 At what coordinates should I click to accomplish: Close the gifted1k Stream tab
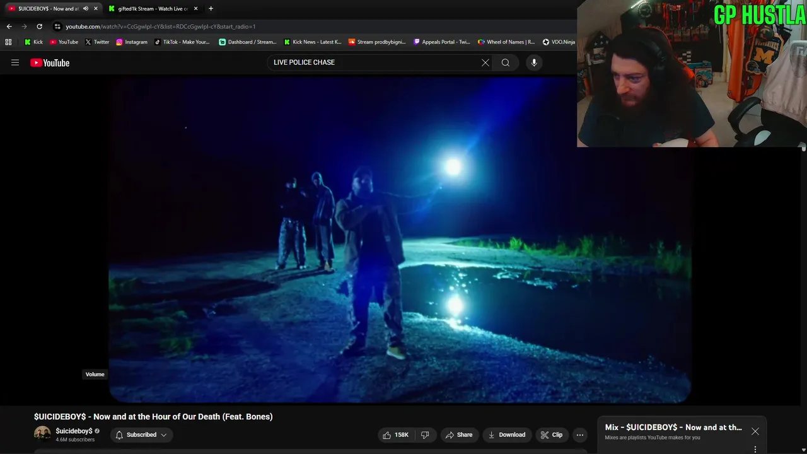point(196,9)
